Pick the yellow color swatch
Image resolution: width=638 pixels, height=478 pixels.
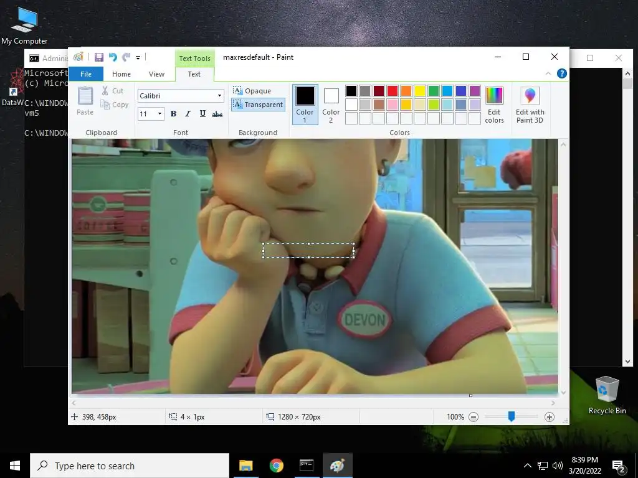point(419,91)
